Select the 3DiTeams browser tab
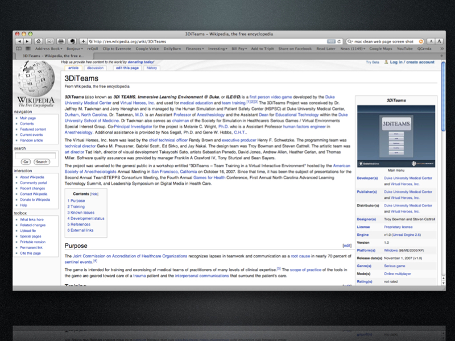 click(53, 56)
